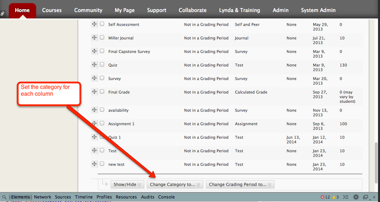Screen dimensions: 380x202
Task: Open Lynda & Training tab
Action: (240, 10)
